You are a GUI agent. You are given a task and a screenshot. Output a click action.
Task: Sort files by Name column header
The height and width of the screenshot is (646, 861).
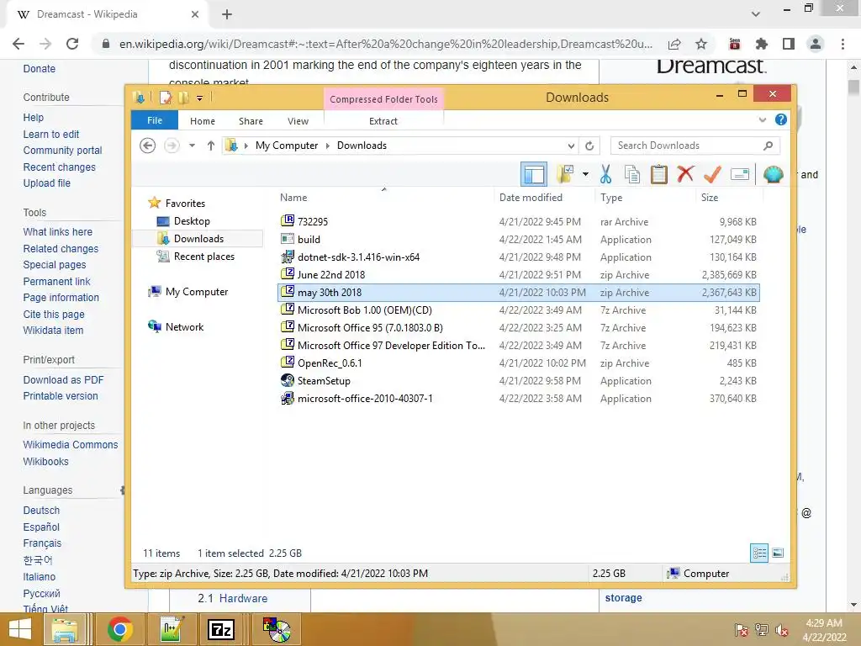click(x=384, y=198)
